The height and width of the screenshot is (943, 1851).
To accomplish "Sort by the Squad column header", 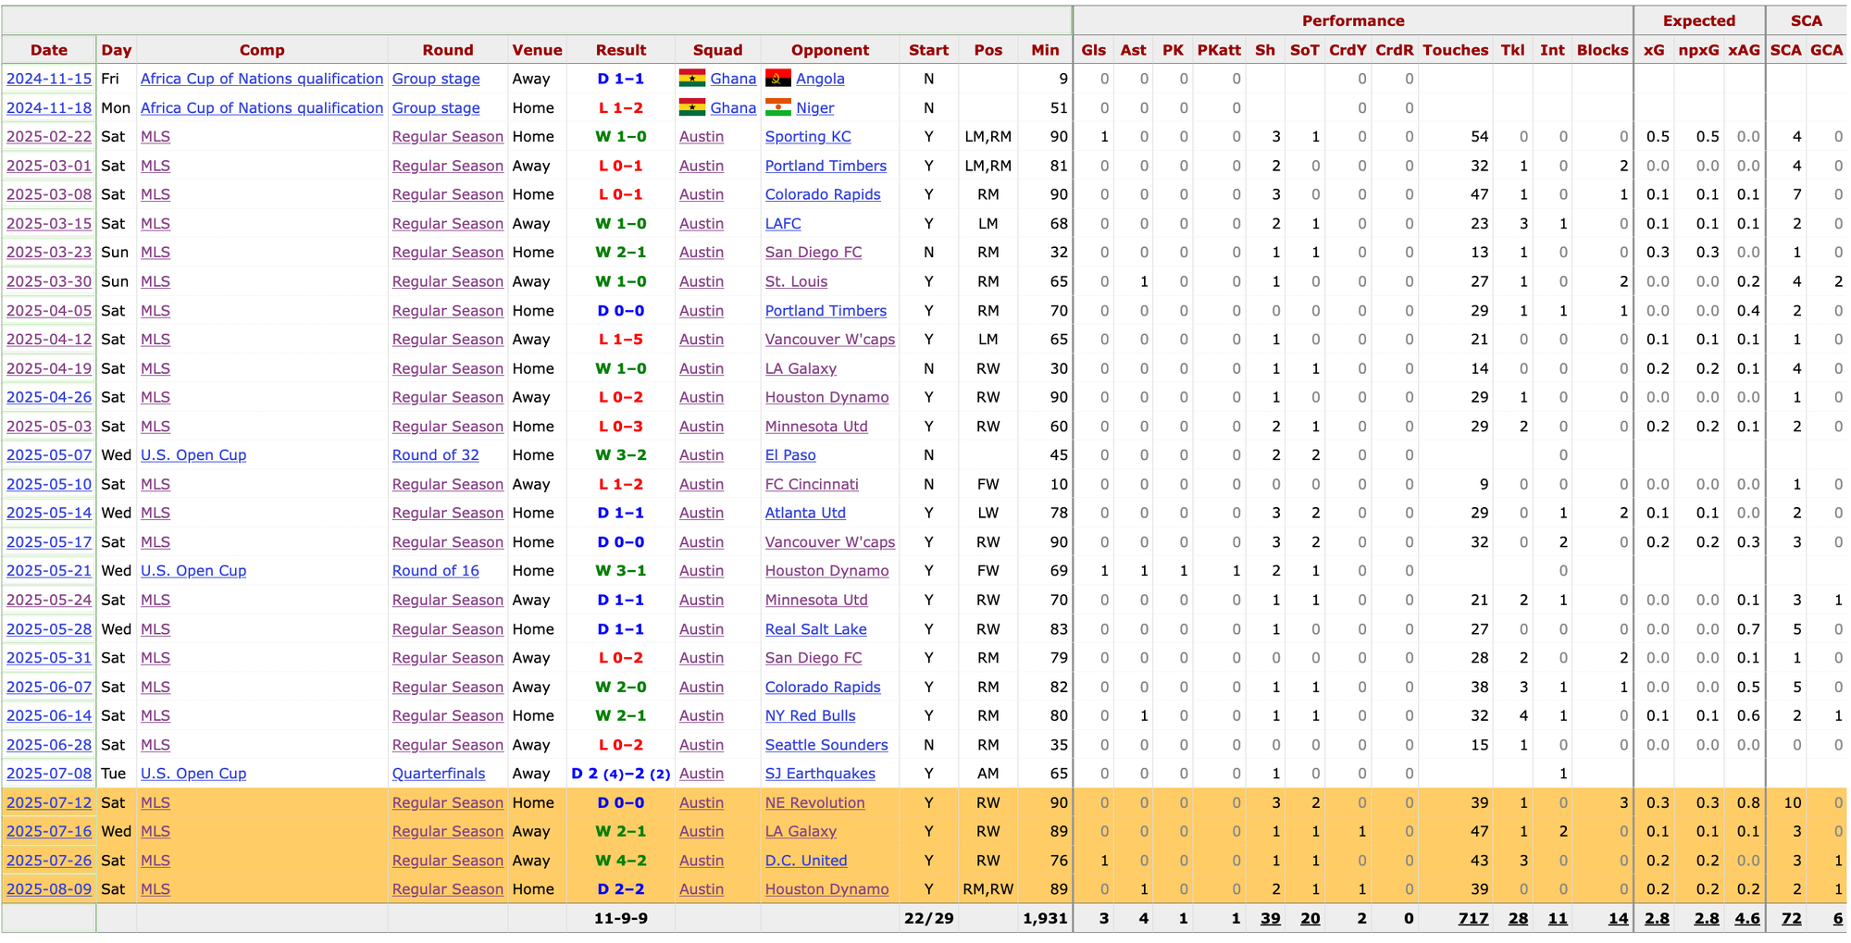I will (718, 50).
